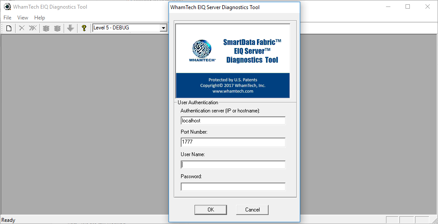The height and width of the screenshot is (224, 438).
Task: Click the gray down arrow toolbar icon
Action: coord(71,28)
